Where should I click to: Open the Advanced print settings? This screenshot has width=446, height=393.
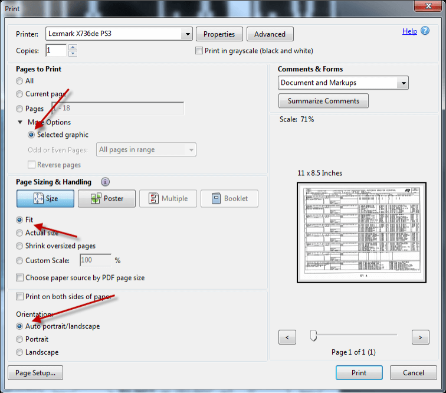[270, 34]
